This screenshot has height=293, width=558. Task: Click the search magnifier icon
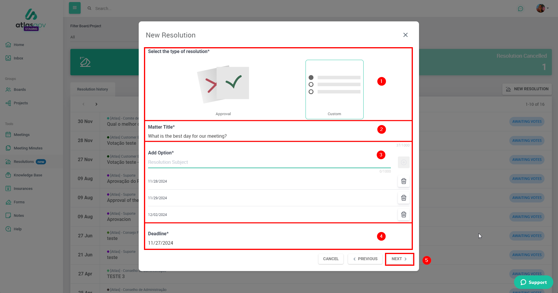click(x=89, y=8)
